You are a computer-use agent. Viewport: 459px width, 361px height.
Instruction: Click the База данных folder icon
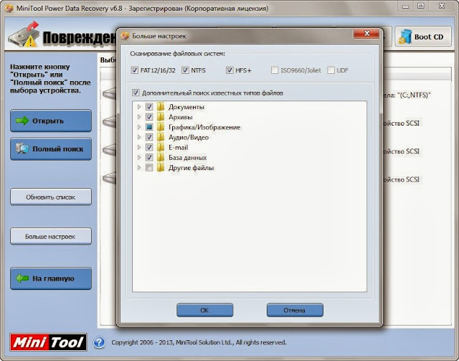pyautogui.click(x=161, y=158)
